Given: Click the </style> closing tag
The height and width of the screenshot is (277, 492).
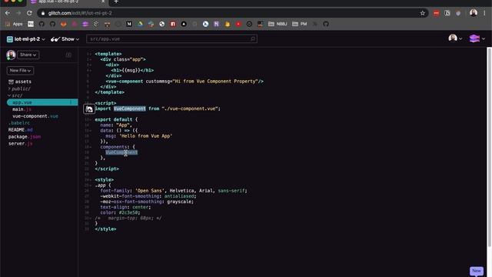Looking at the screenshot, I should (x=105, y=229).
